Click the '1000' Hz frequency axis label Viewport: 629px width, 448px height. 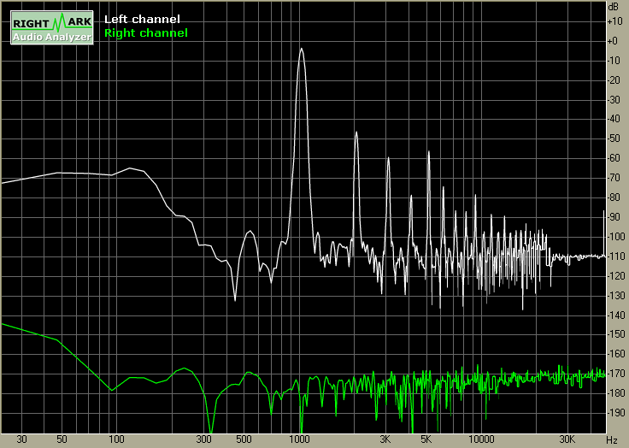[x=299, y=439]
